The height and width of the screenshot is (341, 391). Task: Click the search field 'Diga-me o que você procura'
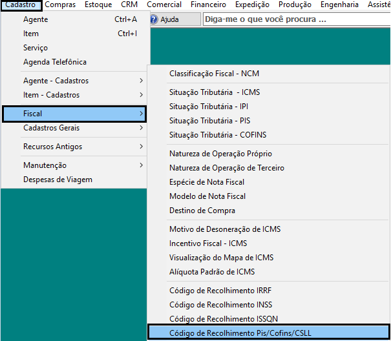pyautogui.click(x=297, y=19)
